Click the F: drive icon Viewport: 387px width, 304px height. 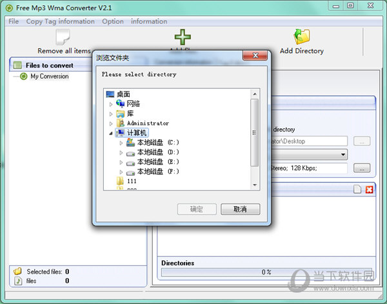click(x=130, y=173)
